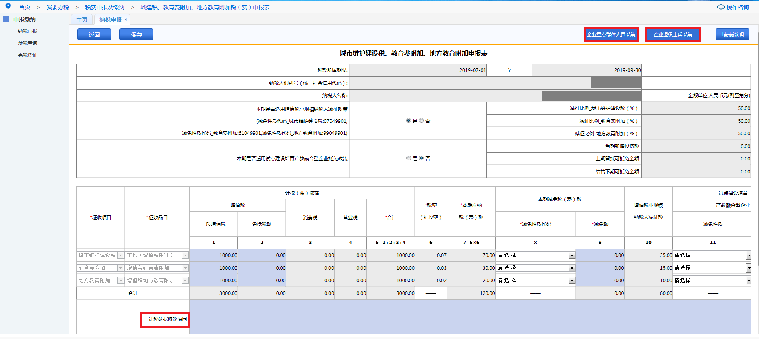Click 增值税小规模减征额 35.00 cell

[x=648, y=255]
